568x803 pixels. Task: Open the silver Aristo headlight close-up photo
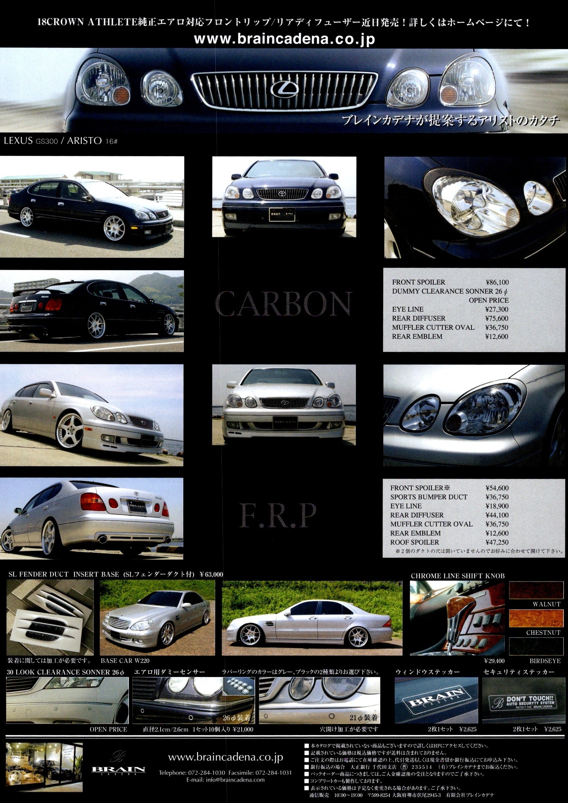tap(474, 415)
